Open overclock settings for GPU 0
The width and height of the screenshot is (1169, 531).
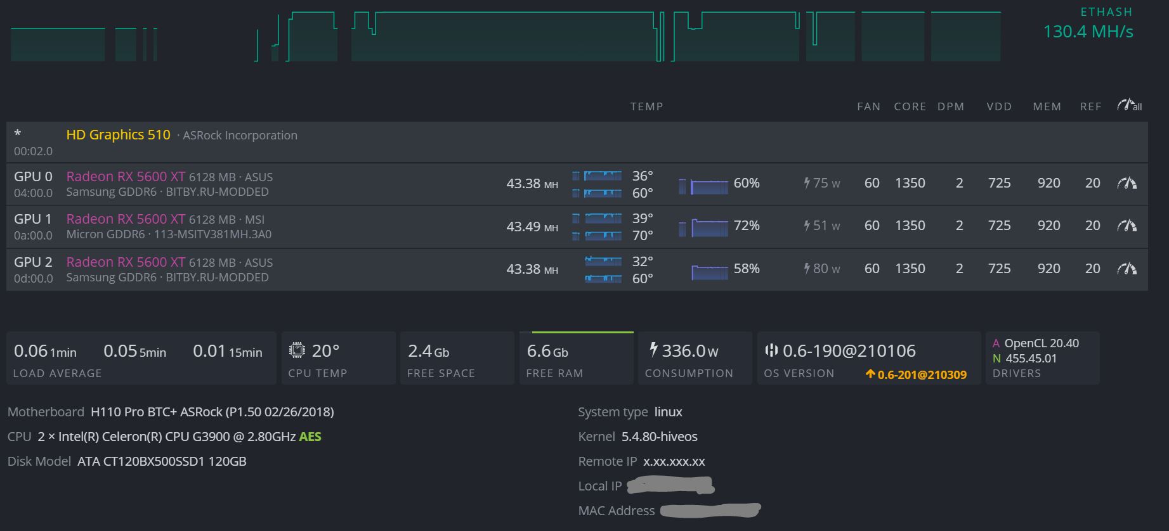(x=1127, y=184)
